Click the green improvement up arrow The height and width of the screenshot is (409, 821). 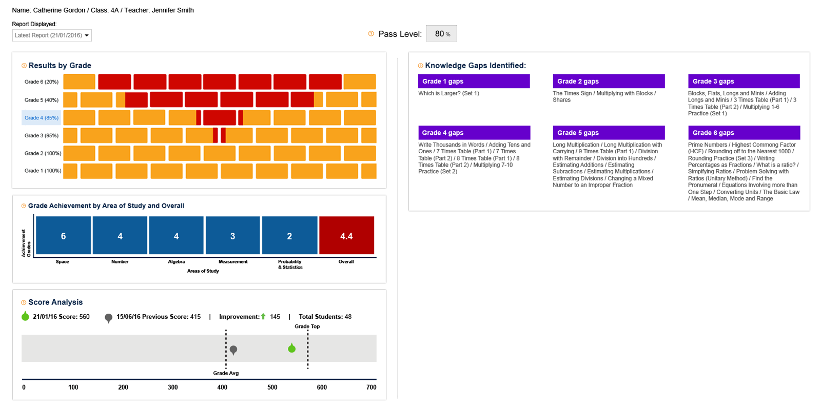[263, 317]
